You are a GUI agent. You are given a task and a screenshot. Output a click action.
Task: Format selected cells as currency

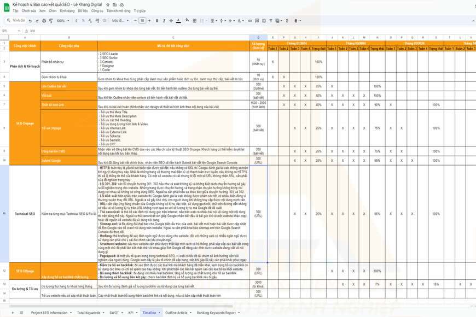(76, 21)
